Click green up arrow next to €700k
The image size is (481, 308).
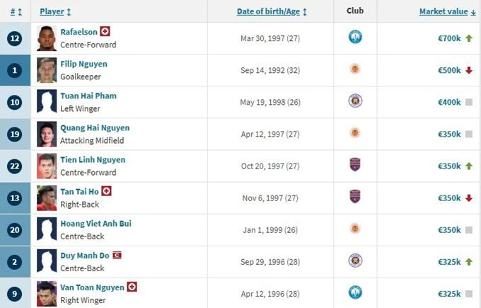(469, 38)
